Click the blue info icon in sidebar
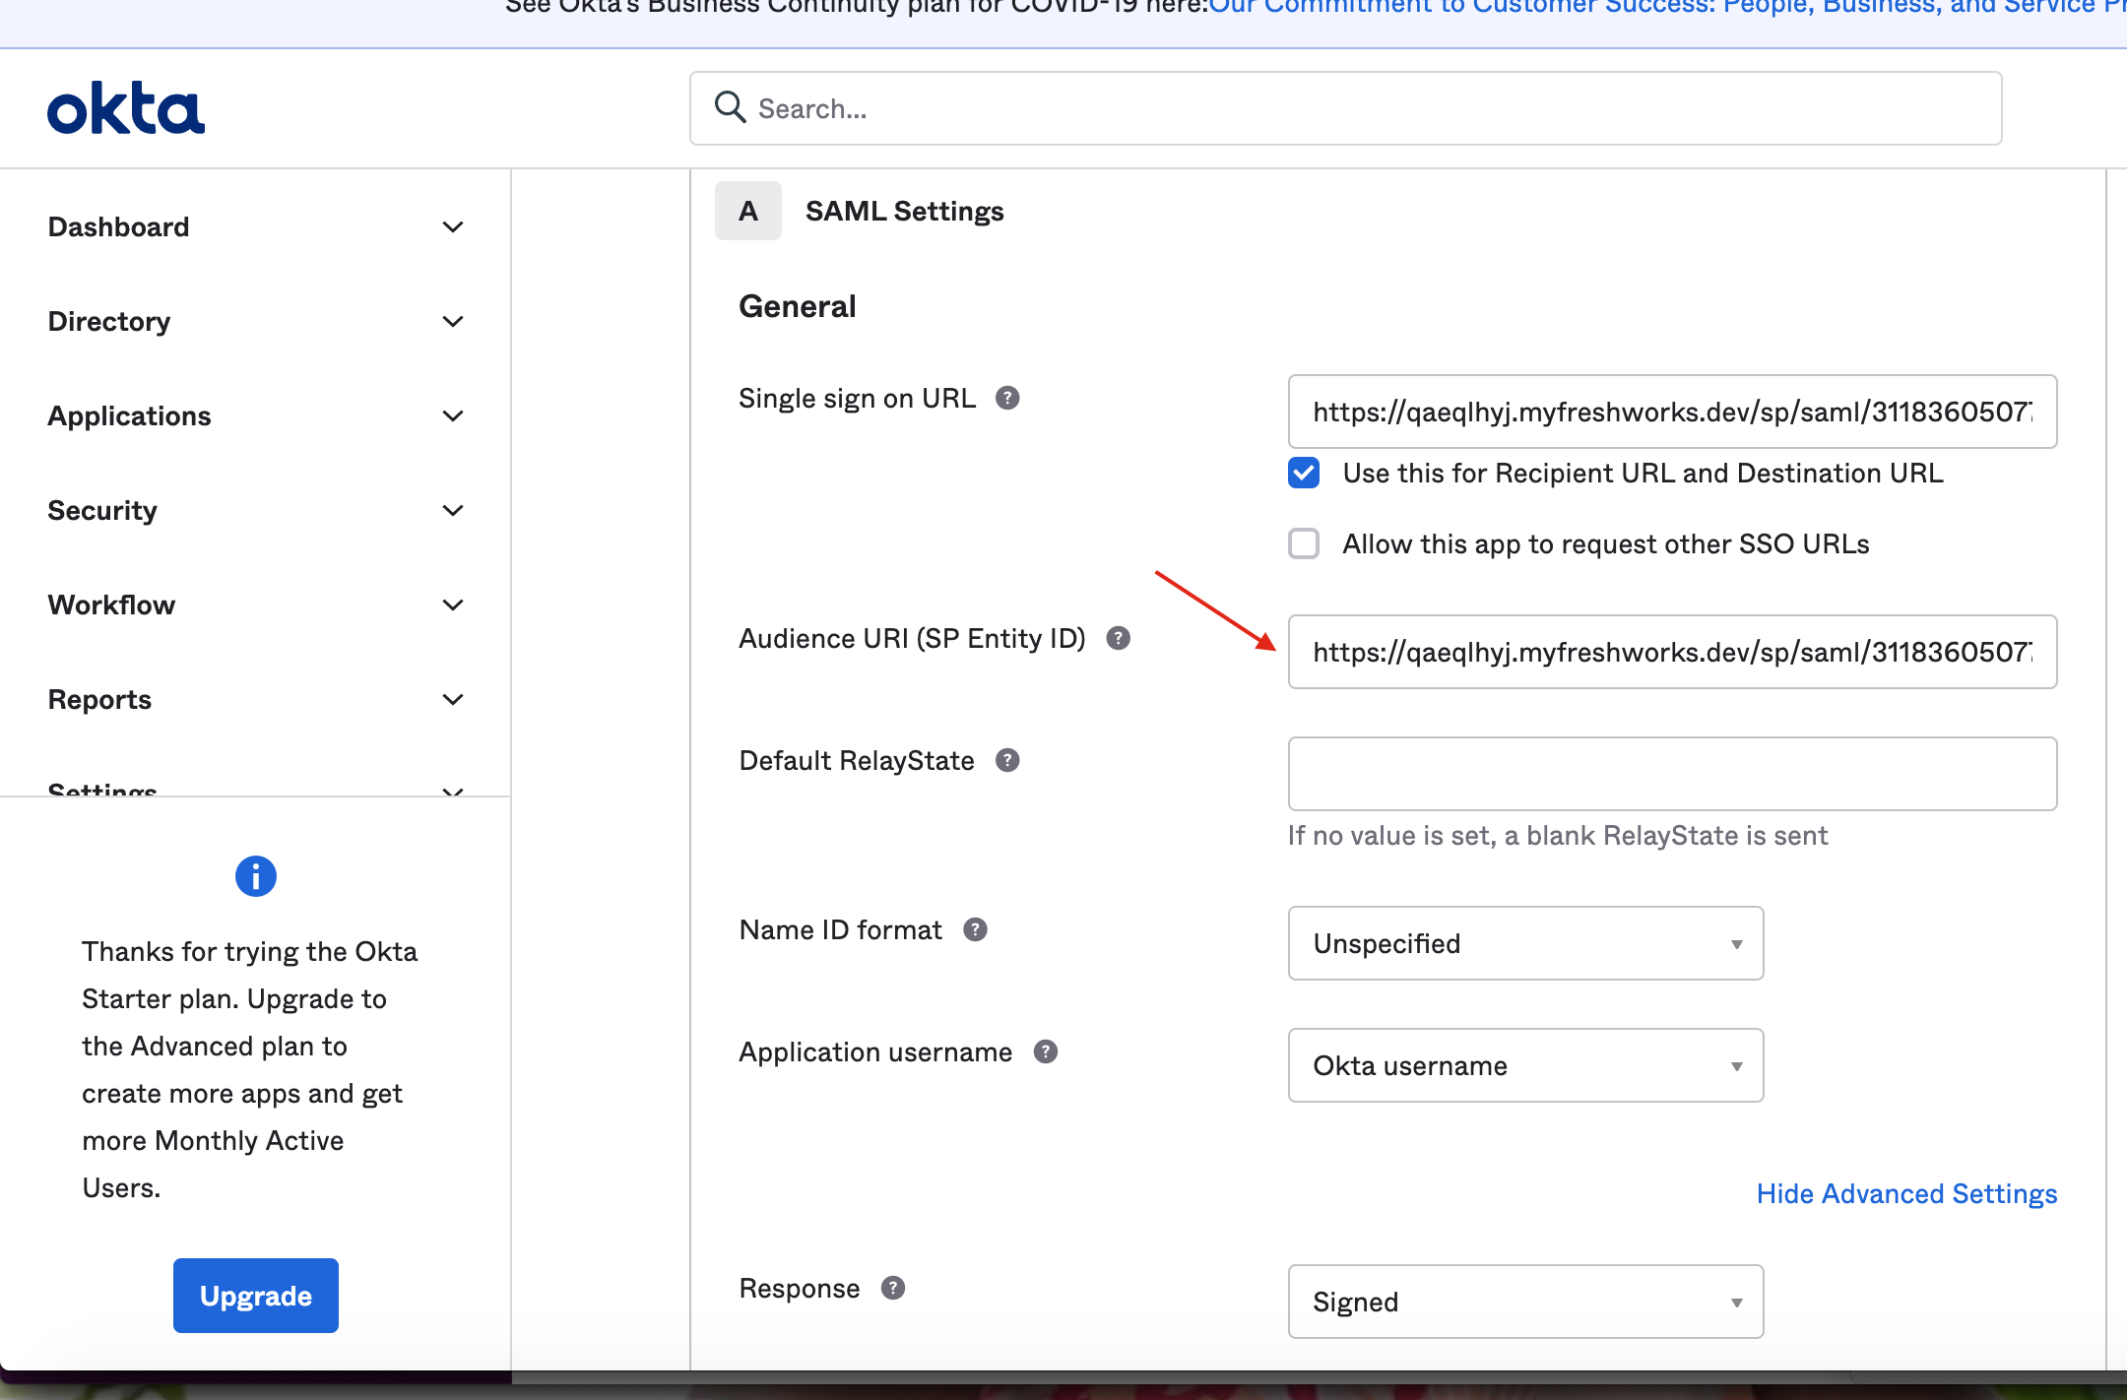The width and height of the screenshot is (2127, 1400). (256, 876)
